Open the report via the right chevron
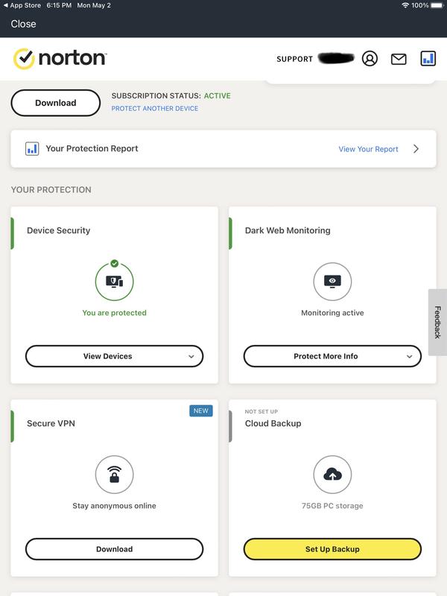Image resolution: width=447 pixels, height=596 pixels. (416, 149)
